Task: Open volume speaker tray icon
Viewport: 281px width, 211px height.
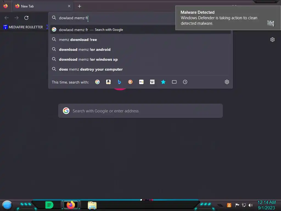Action: 251,205
